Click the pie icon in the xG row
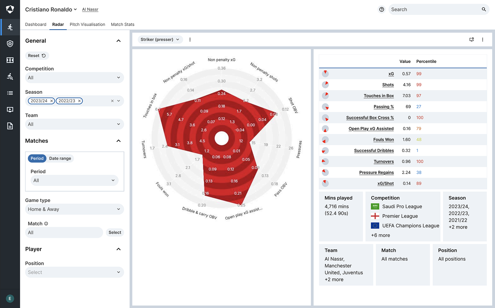This screenshot has width=495, height=308. coord(325,74)
